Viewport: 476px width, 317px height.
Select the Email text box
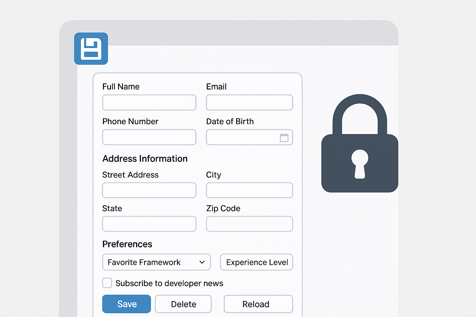coord(249,102)
